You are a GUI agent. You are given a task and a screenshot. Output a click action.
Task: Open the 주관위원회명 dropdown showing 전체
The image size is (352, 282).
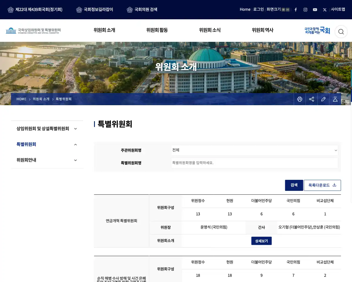point(254,150)
